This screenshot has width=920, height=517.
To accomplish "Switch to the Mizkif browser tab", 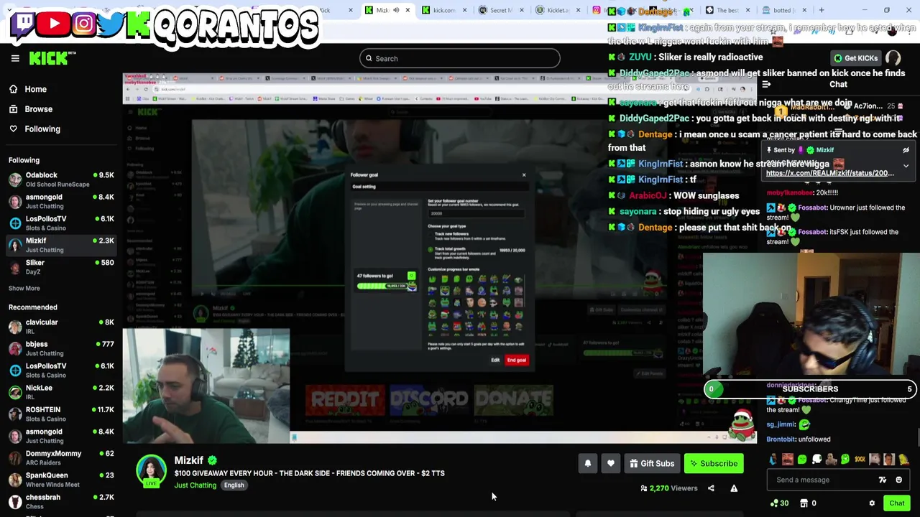I will [388, 10].
